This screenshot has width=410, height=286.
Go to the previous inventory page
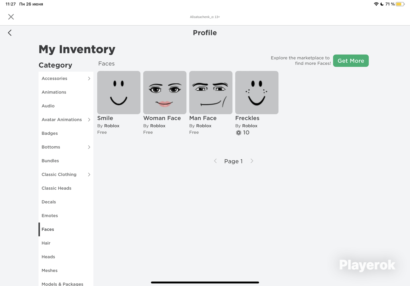point(215,161)
